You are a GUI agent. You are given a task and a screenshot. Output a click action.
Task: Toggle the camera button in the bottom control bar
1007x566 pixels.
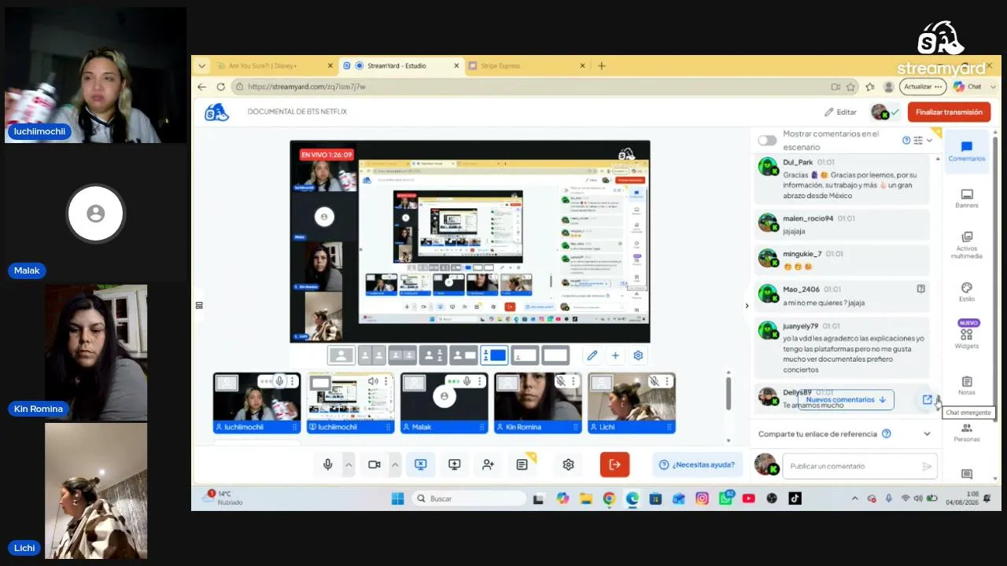pos(374,465)
